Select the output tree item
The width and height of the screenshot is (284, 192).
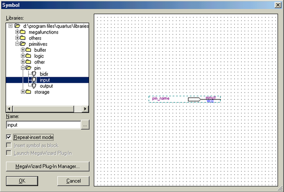[46, 86]
